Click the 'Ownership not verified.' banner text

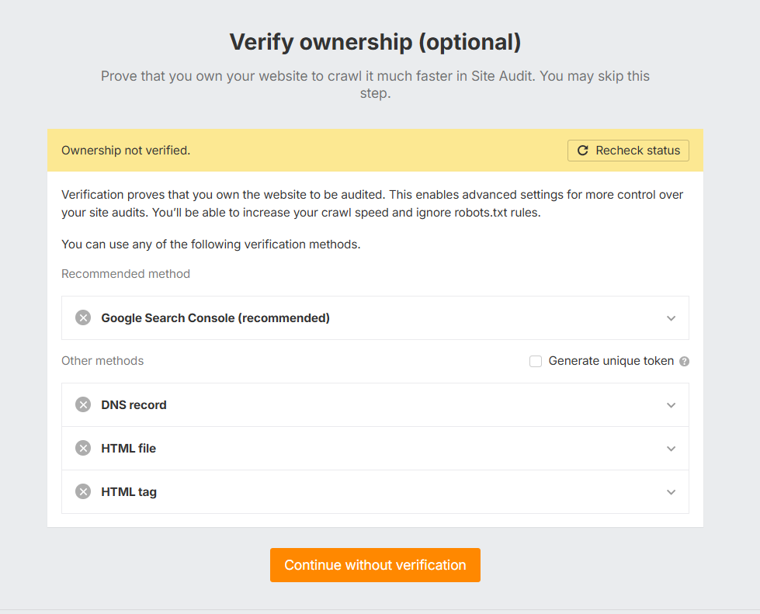126,151
